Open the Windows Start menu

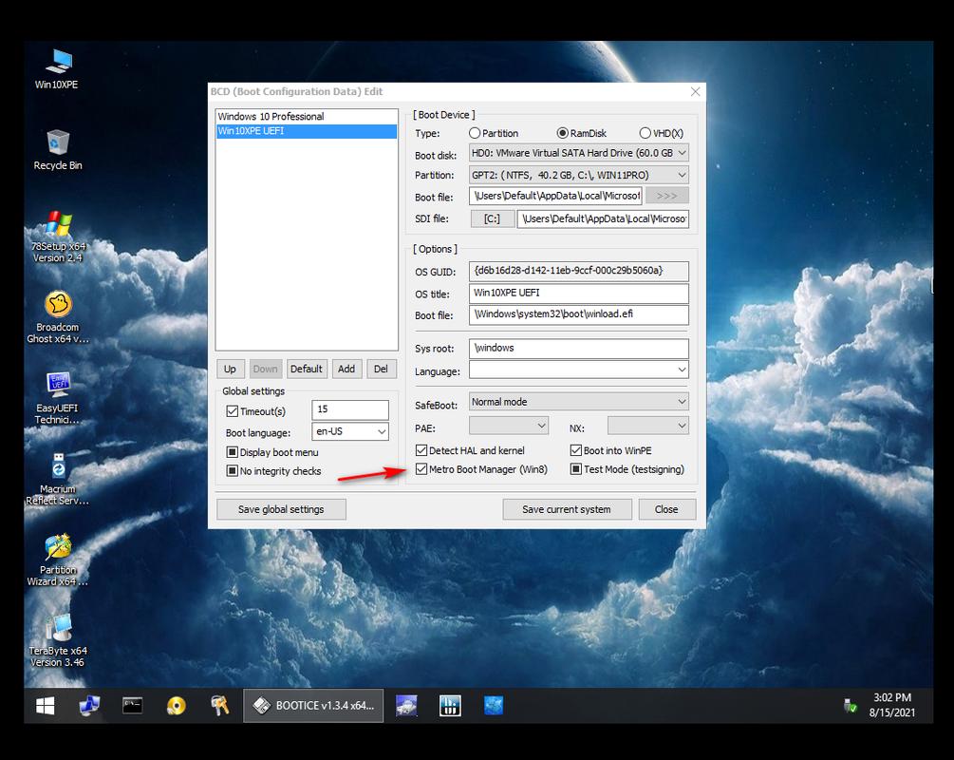pyautogui.click(x=45, y=706)
